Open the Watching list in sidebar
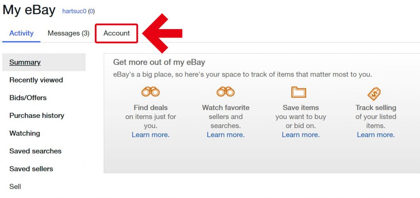 coord(25,133)
